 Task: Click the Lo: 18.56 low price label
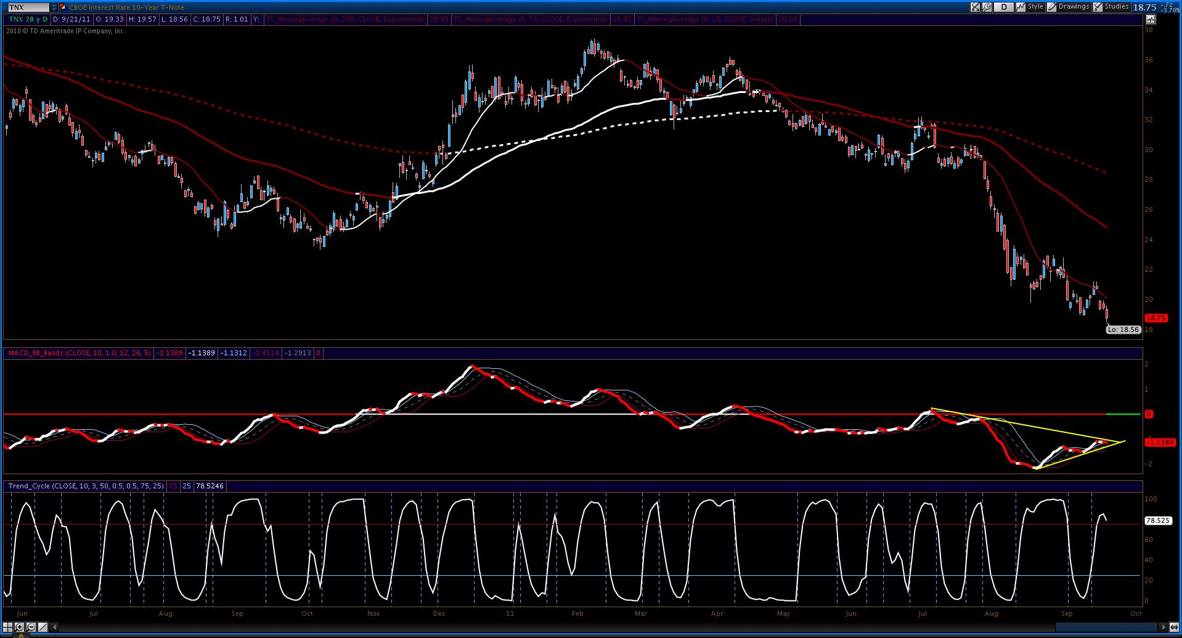coord(1123,329)
